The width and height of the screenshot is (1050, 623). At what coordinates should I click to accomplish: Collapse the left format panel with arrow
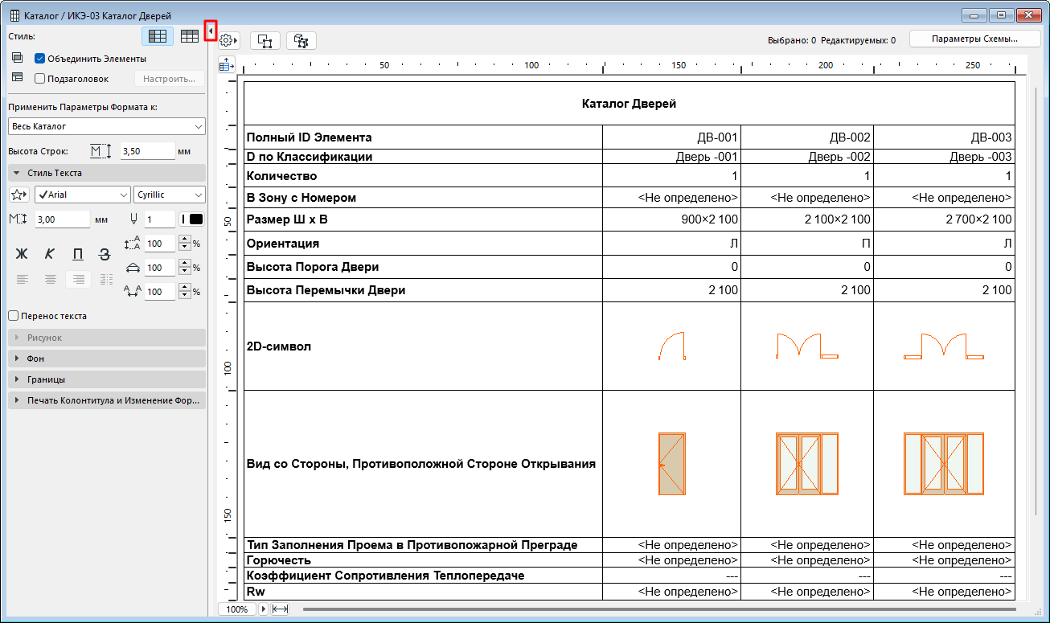pos(210,31)
